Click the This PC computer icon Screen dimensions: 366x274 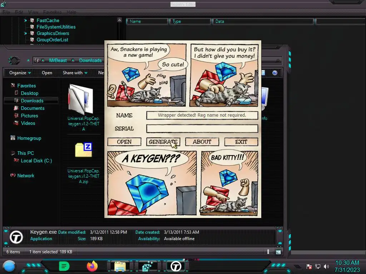[x=13, y=153]
